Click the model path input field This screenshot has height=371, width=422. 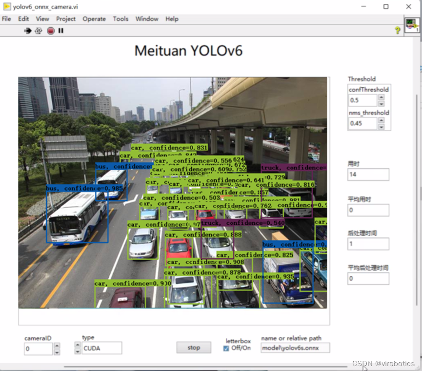(295, 348)
